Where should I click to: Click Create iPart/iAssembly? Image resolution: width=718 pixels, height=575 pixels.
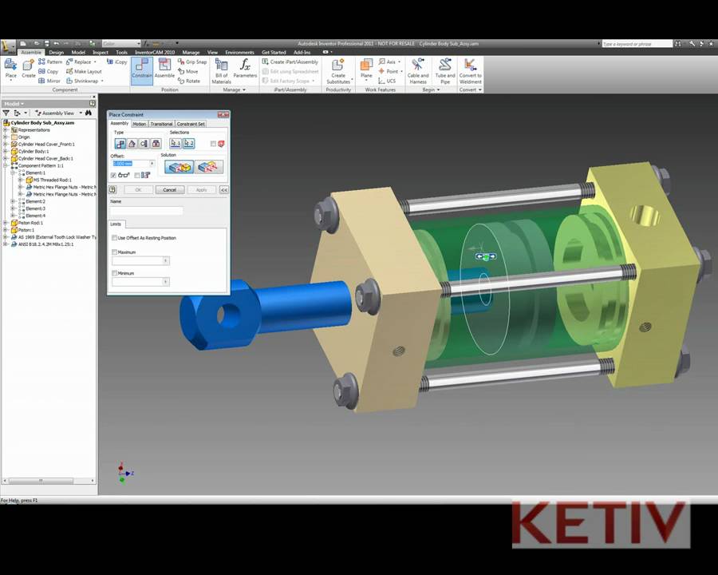(x=290, y=61)
